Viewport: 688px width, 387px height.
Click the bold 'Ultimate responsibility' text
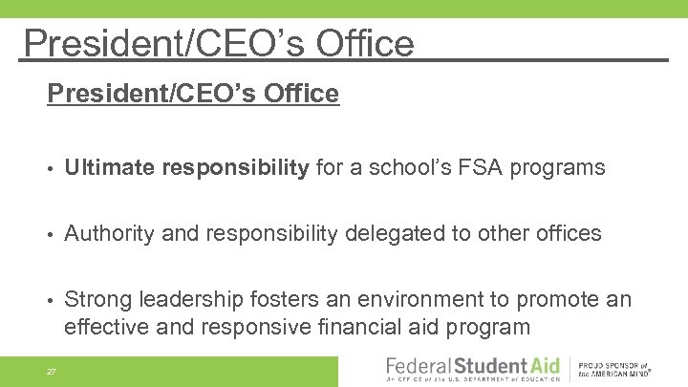[186, 168]
